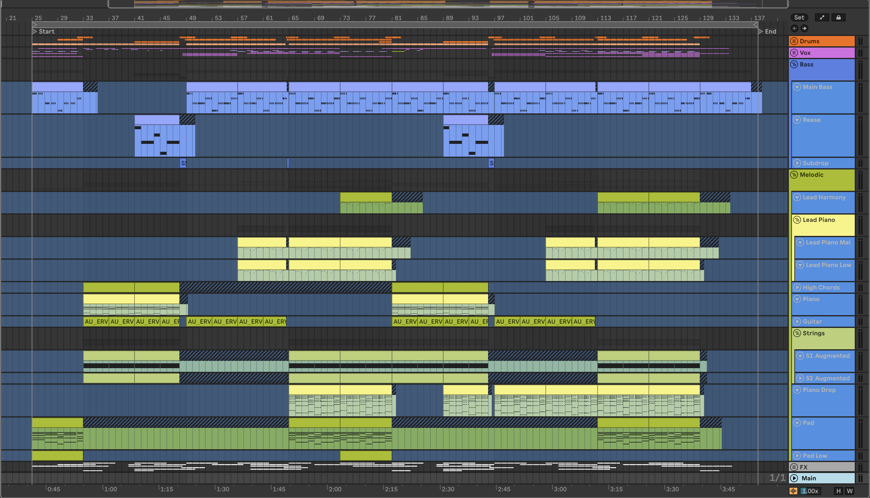Click the Set locator button
The image size is (870, 498).
coord(799,17)
